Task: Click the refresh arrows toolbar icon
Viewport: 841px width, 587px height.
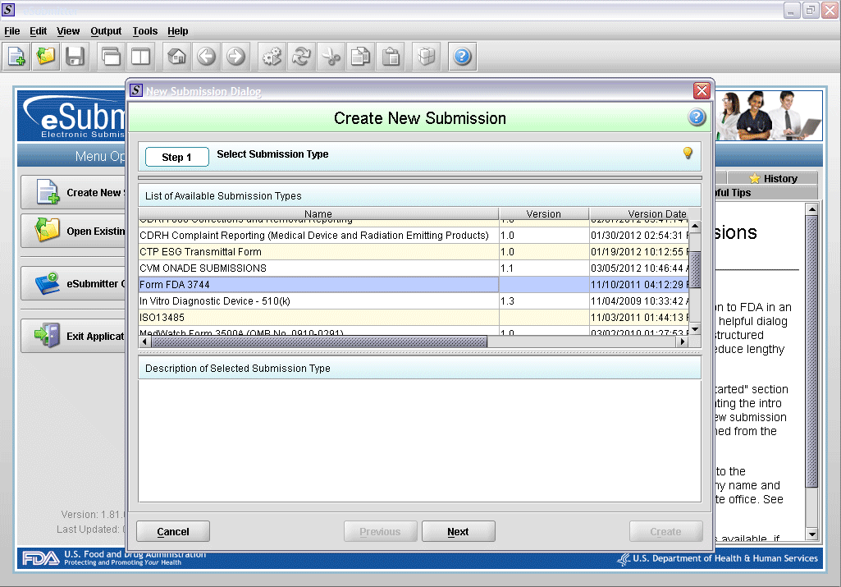Action: [x=301, y=57]
